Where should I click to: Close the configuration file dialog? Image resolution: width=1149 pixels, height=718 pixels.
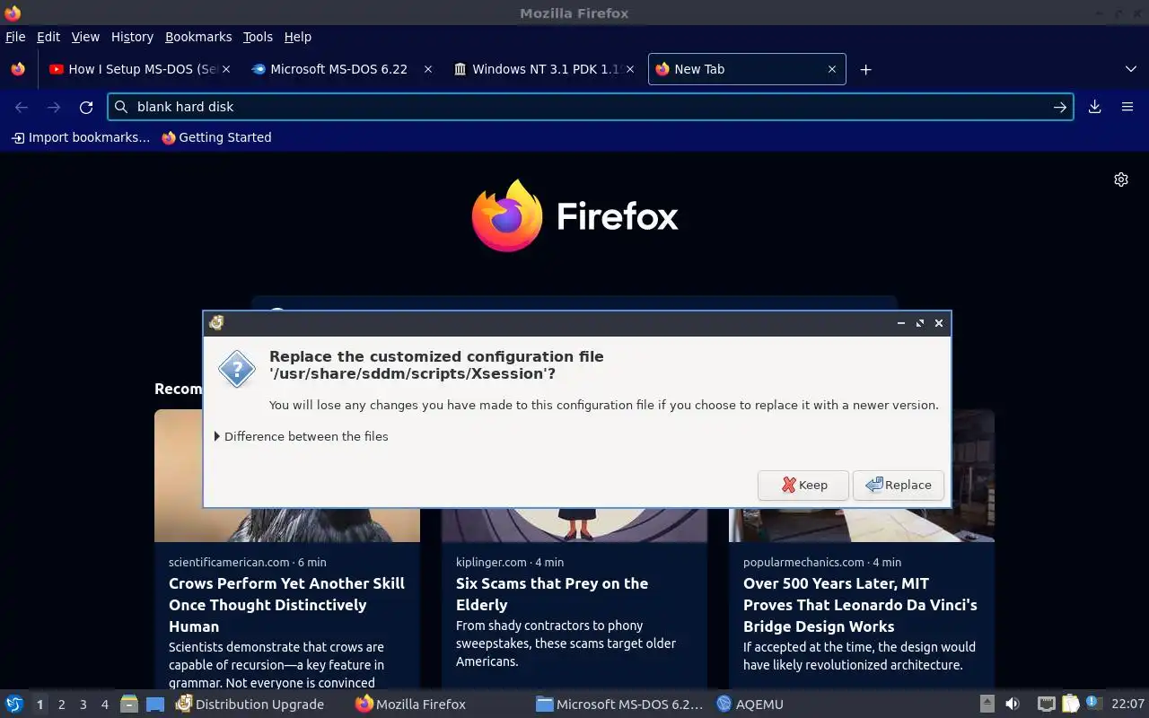pos(939,323)
